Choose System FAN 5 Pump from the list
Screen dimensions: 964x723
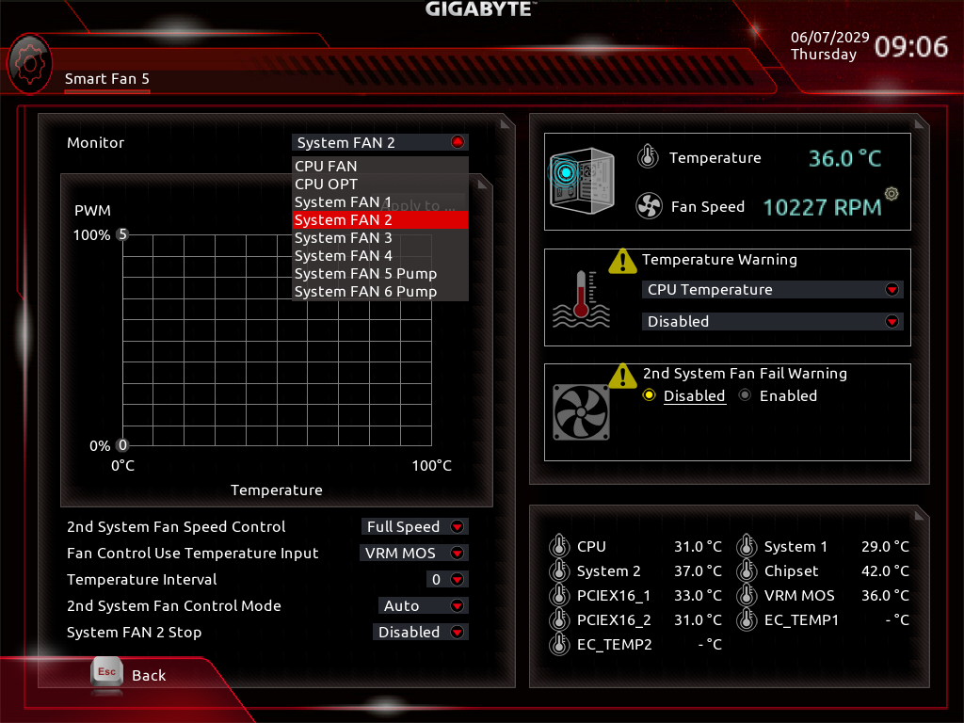point(380,273)
